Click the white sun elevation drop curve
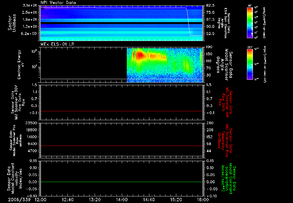 coord(188,22)
